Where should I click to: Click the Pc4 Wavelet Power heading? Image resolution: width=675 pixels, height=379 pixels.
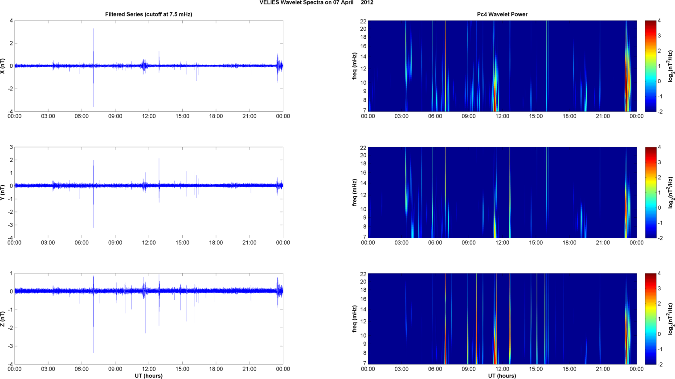click(x=502, y=14)
